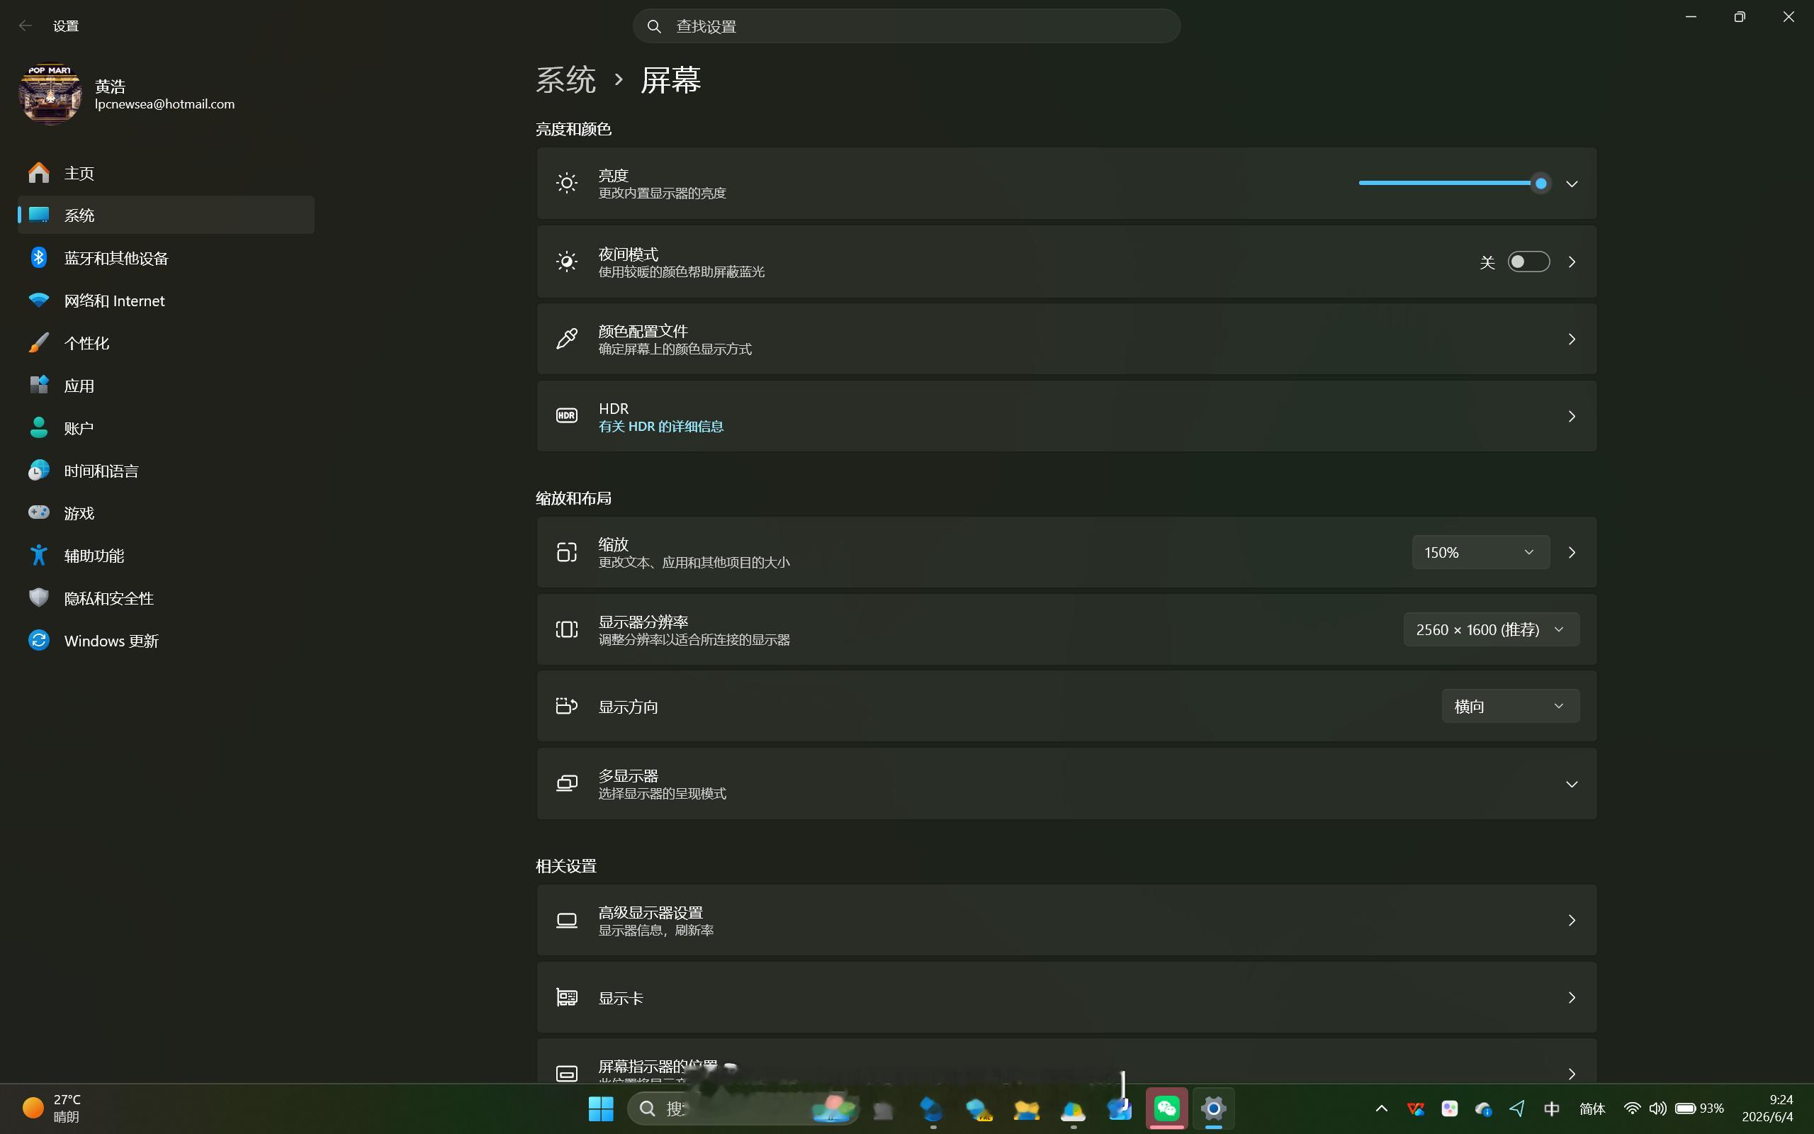The image size is (1814, 1134).
Task: Open 应用 settings page
Action: coord(166,386)
